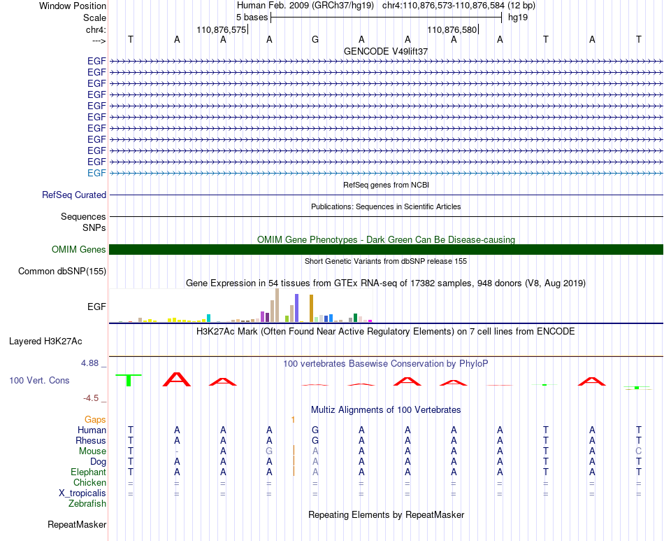This screenshot has height=541, width=664.
Task: Select the Scale label
Action: click(x=94, y=17)
